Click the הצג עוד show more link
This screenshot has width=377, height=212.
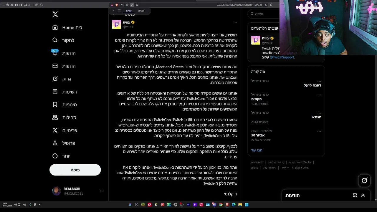257,150
